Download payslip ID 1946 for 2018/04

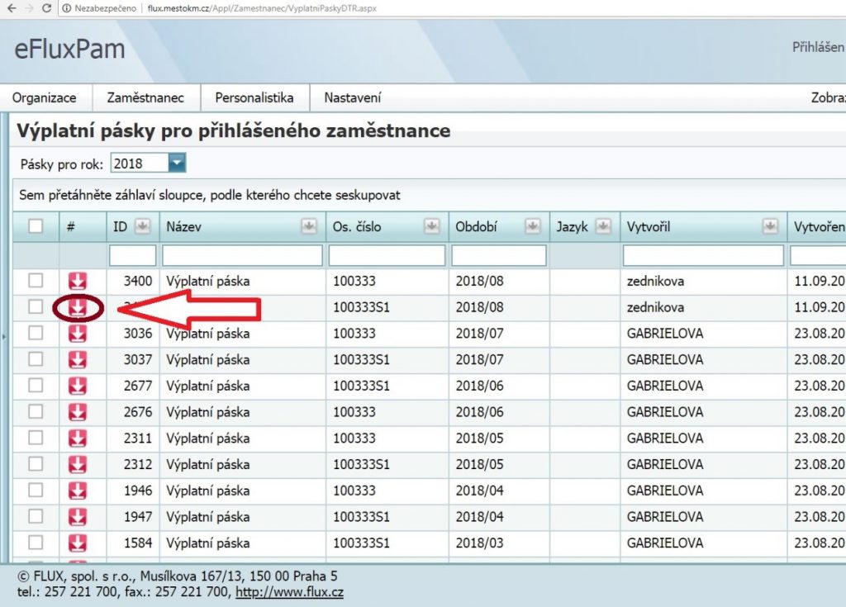pos(77,491)
